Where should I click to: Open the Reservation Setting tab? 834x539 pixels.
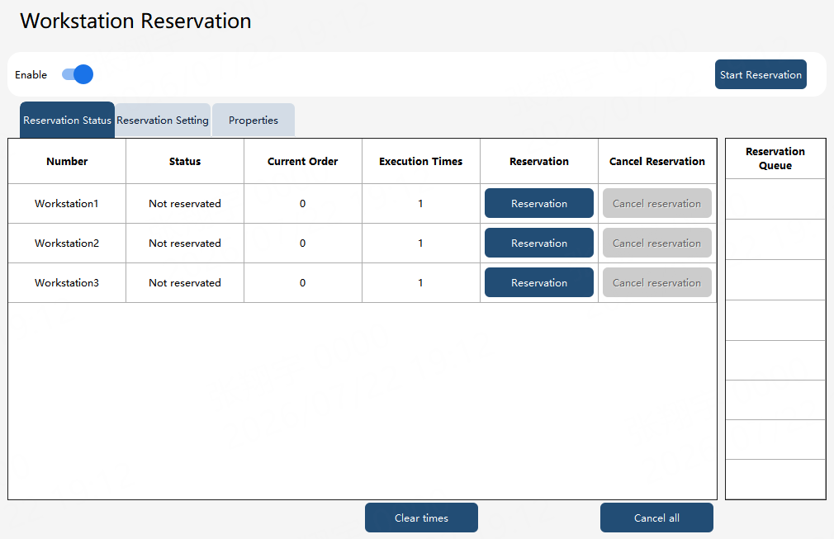(163, 121)
